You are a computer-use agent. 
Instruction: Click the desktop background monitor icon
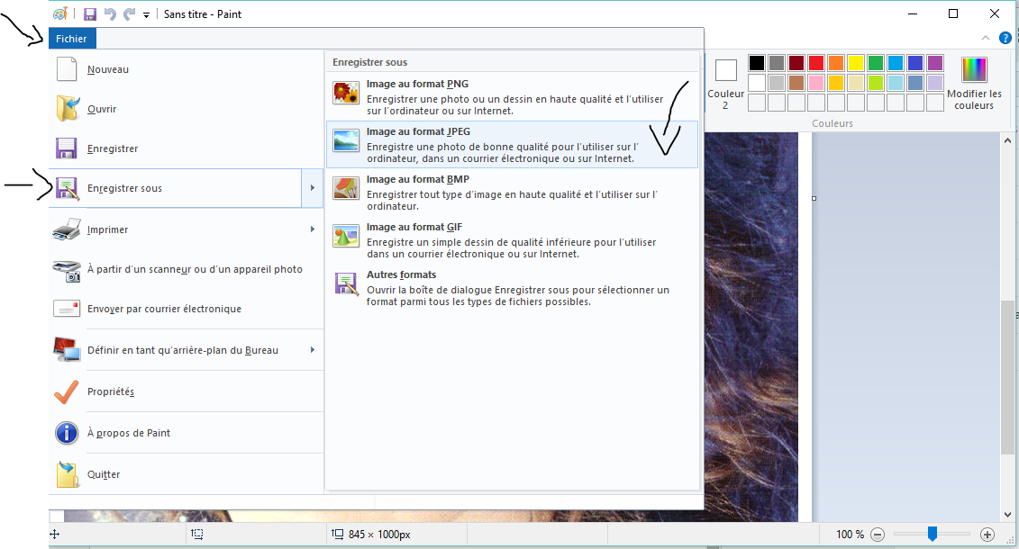(x=67, y=350)
